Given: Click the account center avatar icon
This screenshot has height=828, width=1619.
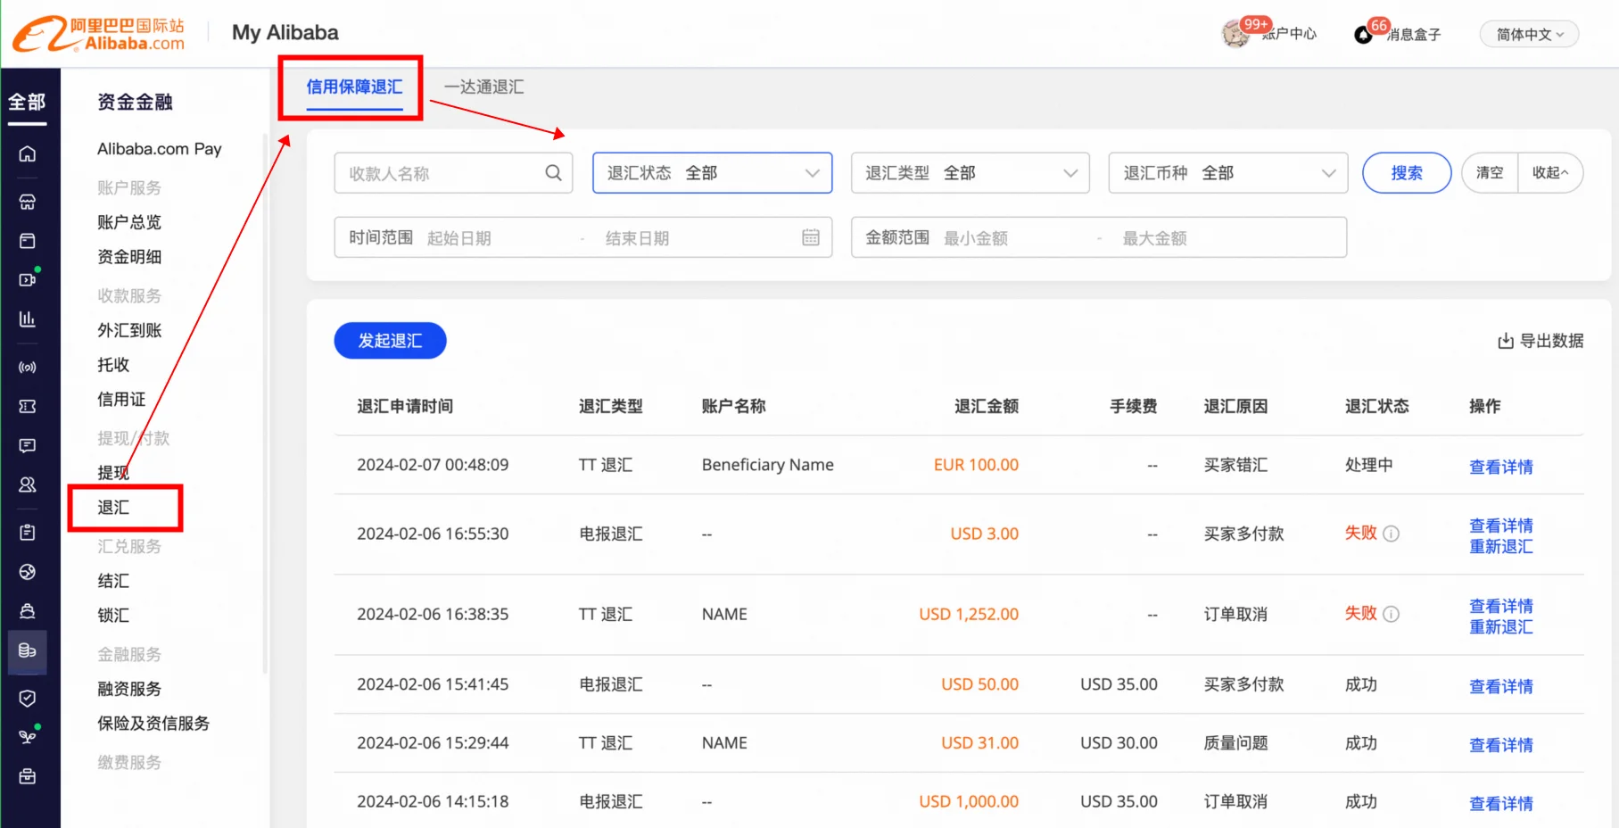Looking at the screenshot, I should [1235, 34].
